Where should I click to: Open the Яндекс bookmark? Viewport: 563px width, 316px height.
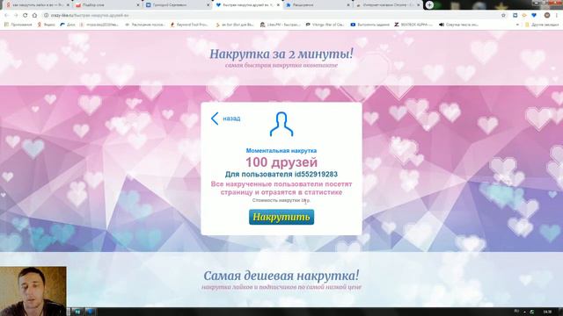[47, 25]
